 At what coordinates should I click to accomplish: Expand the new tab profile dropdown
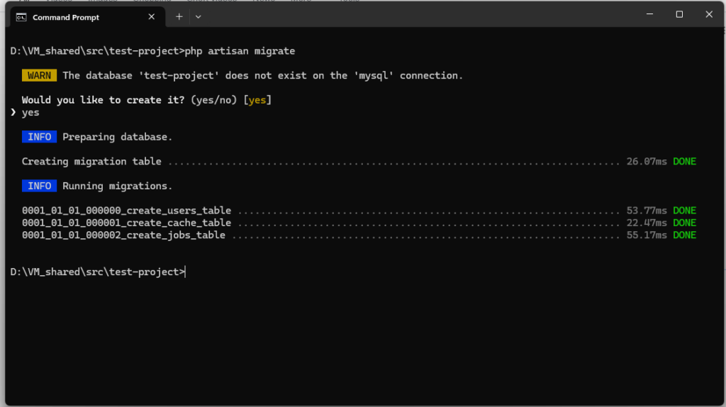199,16
